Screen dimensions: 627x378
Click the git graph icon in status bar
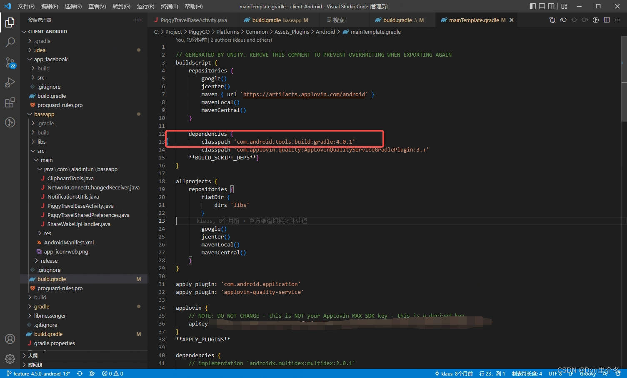(92, 373)
